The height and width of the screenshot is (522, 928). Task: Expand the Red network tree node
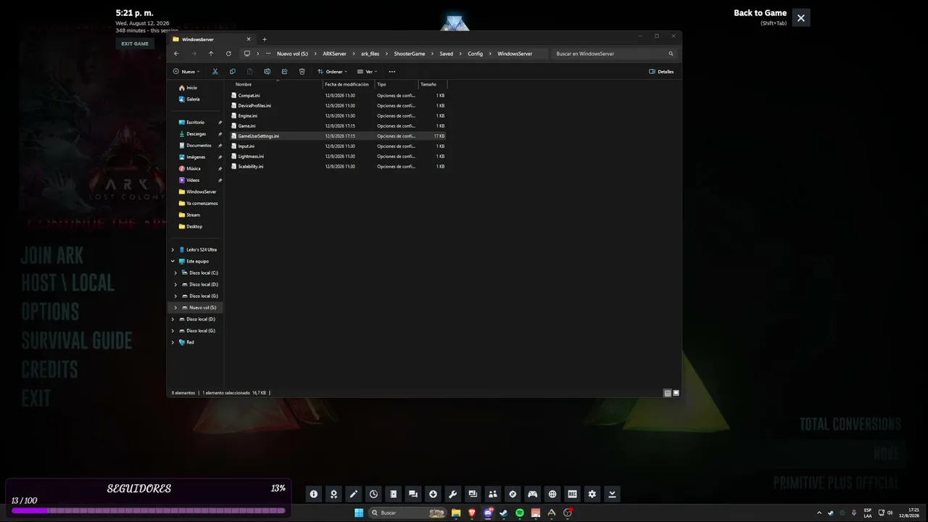pyautogui.click(x=173, y=342)
